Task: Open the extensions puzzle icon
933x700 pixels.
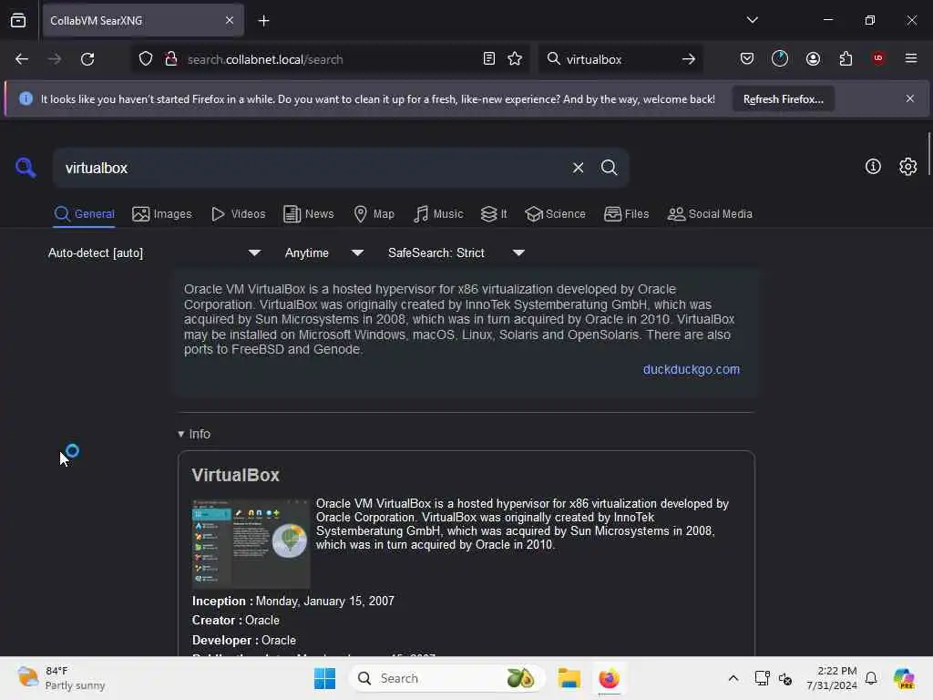Action: click(x=846, y=58)
